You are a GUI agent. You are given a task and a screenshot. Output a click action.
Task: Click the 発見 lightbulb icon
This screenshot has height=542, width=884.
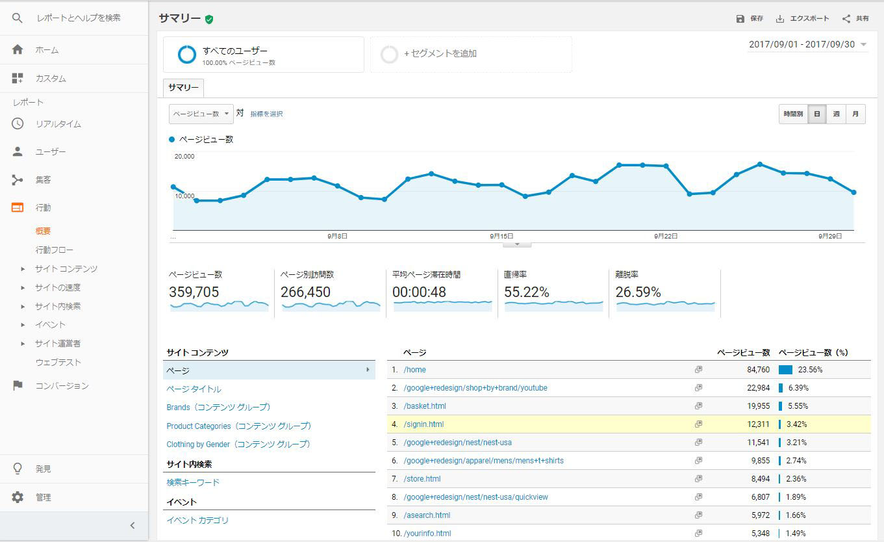click(x=18, y=468)
